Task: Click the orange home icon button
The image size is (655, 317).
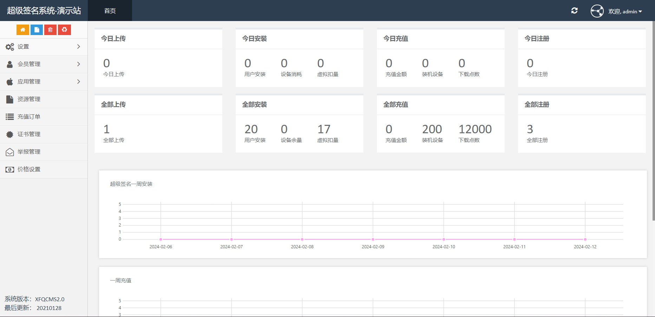Action: point(23,30)
